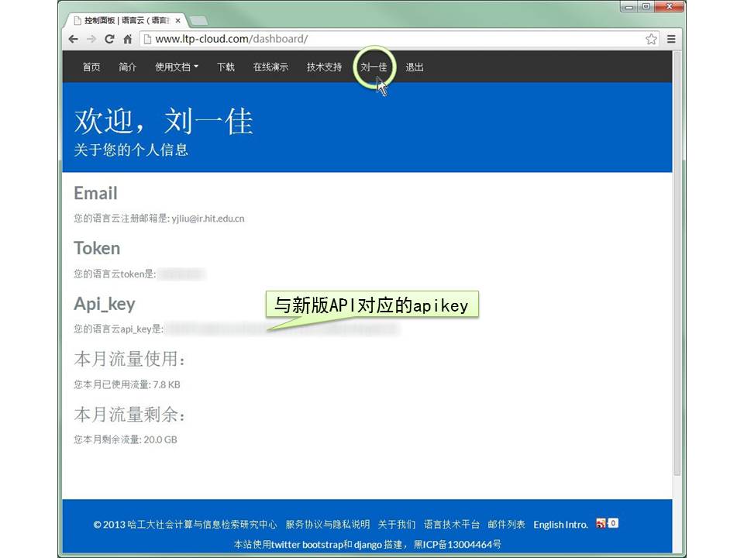Open the 服务协议与隐私说明 footer link

327,525
